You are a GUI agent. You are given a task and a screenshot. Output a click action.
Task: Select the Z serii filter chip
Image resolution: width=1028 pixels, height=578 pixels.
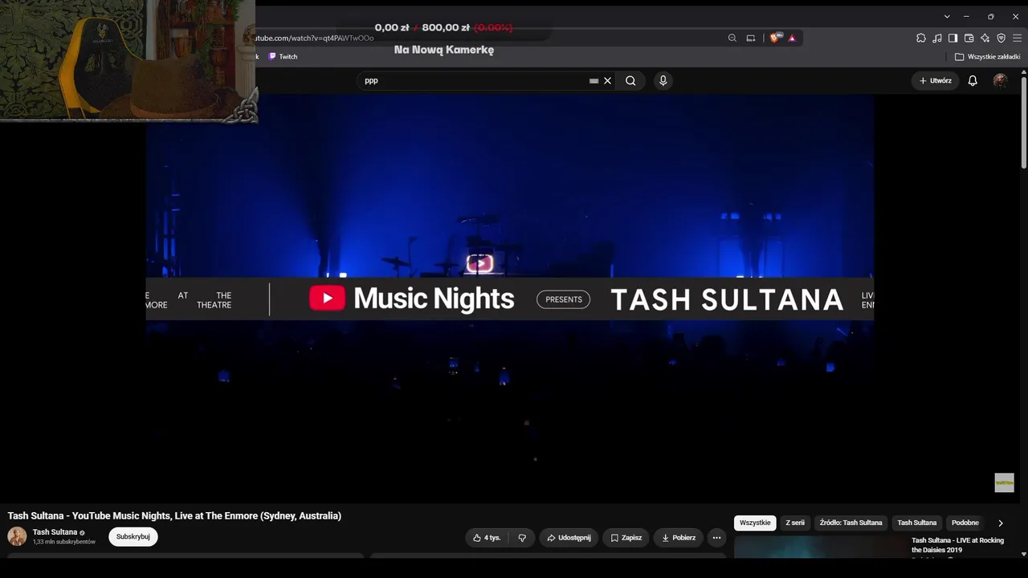pyautogui.click(x=795, y=523)
